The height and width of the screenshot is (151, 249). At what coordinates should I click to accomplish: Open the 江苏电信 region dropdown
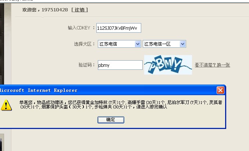119,44
